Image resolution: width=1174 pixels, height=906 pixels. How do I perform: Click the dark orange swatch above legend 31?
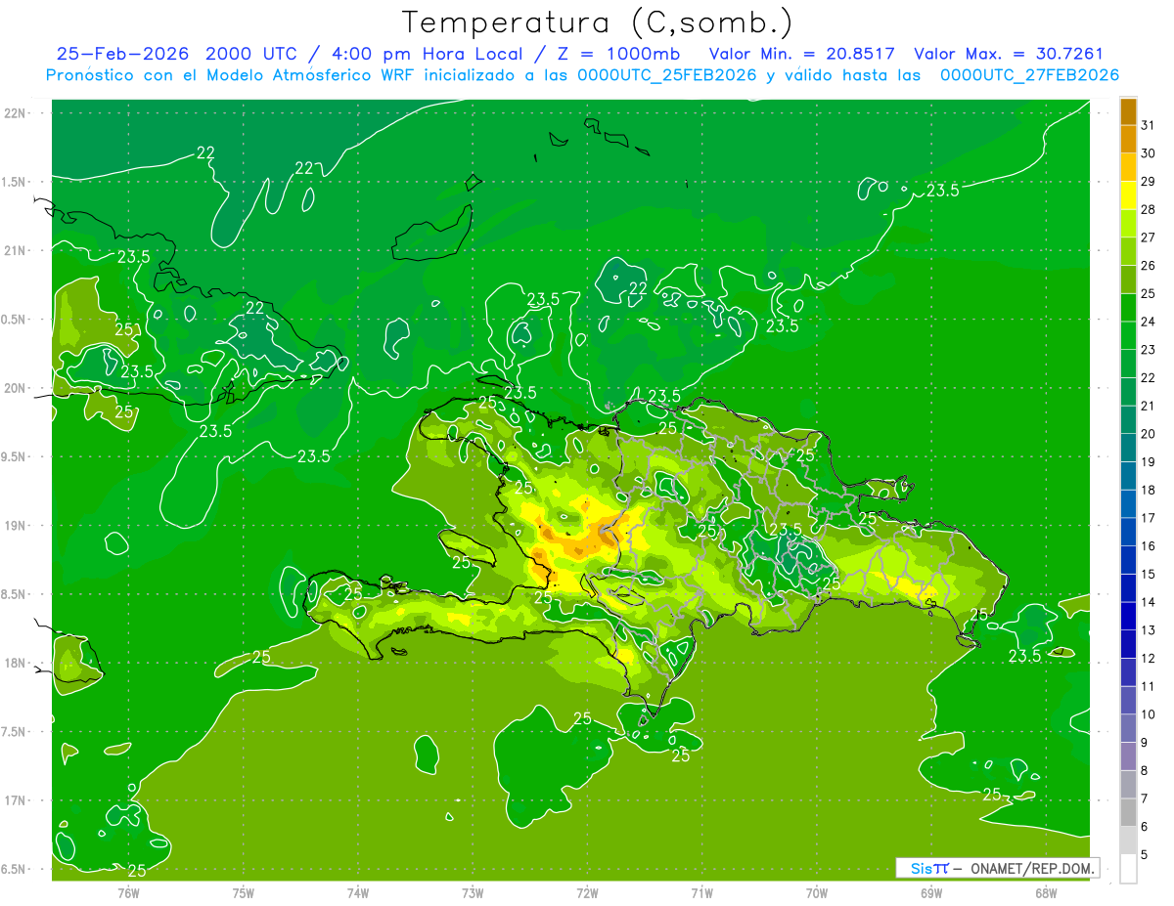click(x=1128, y=111)
